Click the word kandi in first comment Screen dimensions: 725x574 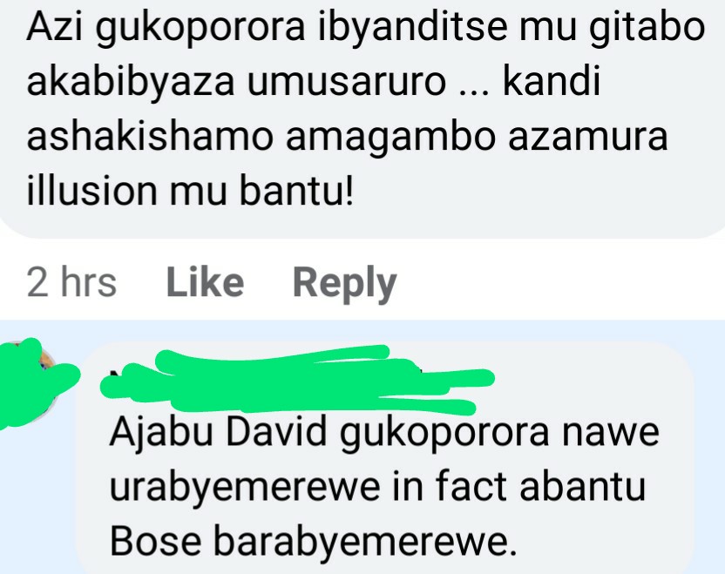tap(551, 81)
